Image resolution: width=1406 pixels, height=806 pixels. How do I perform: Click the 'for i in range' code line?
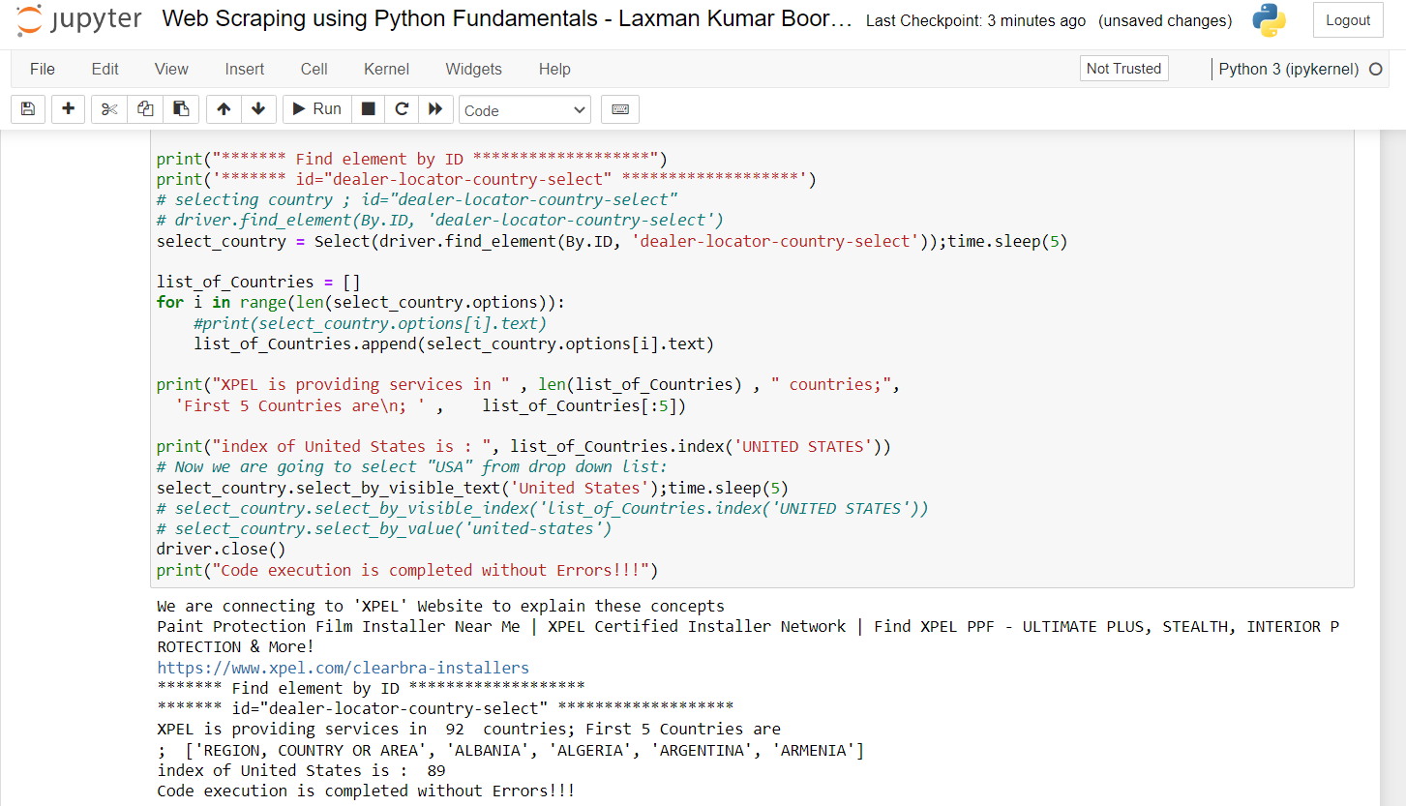pyautogui.click(x=360, y=303)
